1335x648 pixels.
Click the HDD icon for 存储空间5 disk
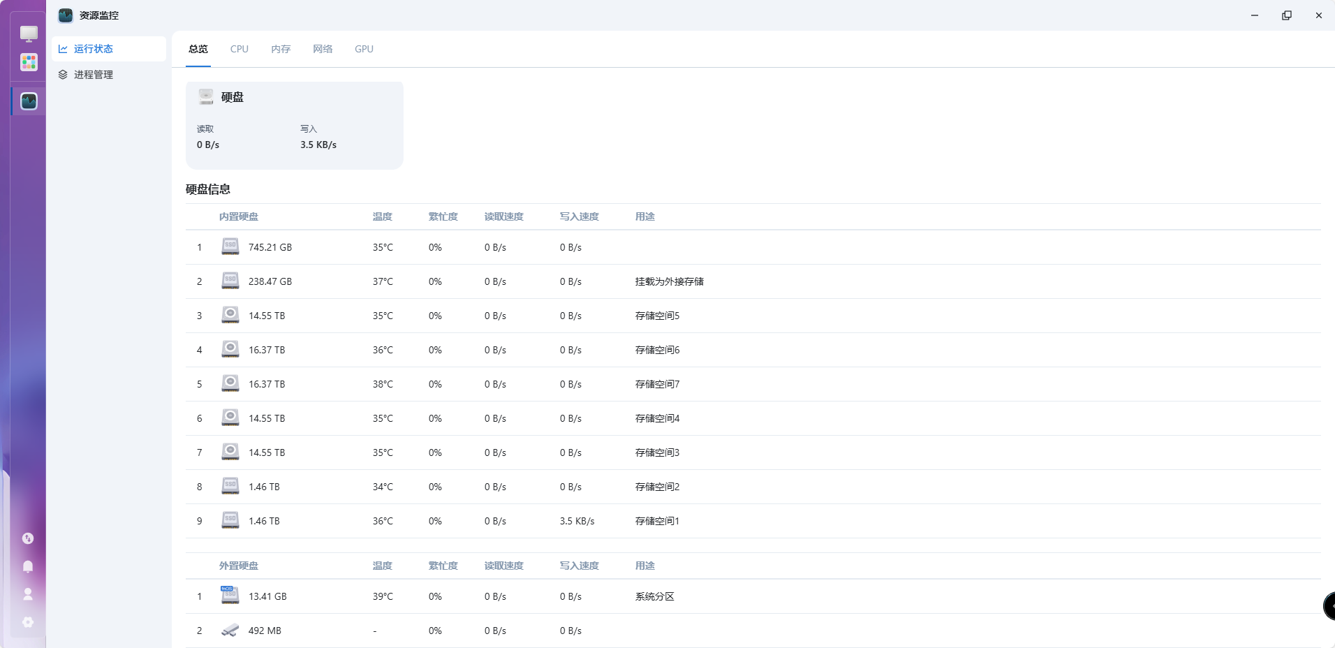[x=230, y=315]
